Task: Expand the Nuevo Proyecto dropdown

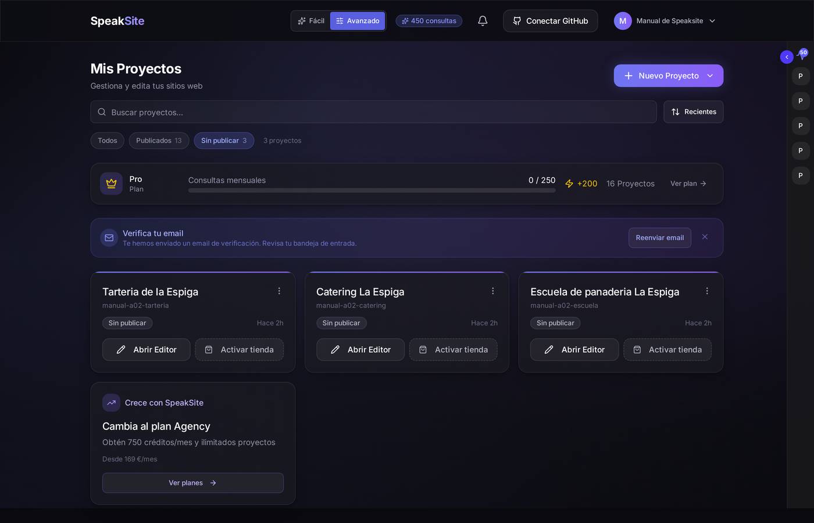Action: click(710, 76)
